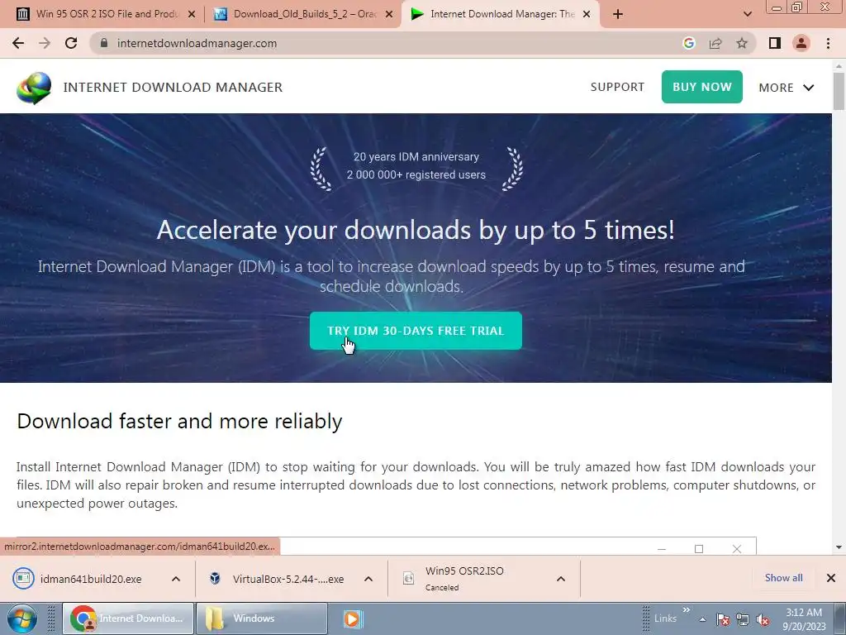
Task: Go forward using the browser forward arrow
Action: click(45, 43)
